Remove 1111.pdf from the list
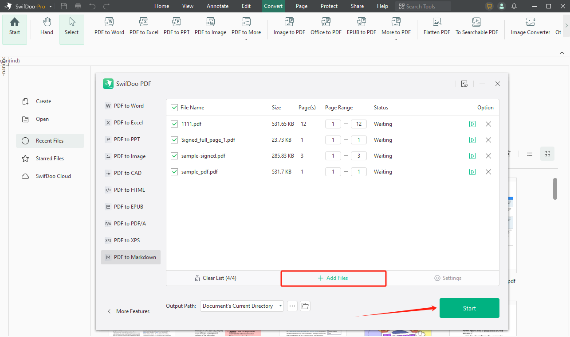570x337 pixels. (x=488, y=124)
